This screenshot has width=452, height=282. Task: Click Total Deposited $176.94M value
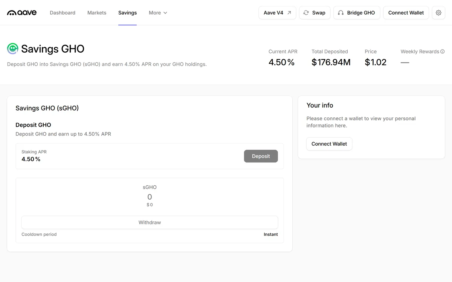click(331, 62)
